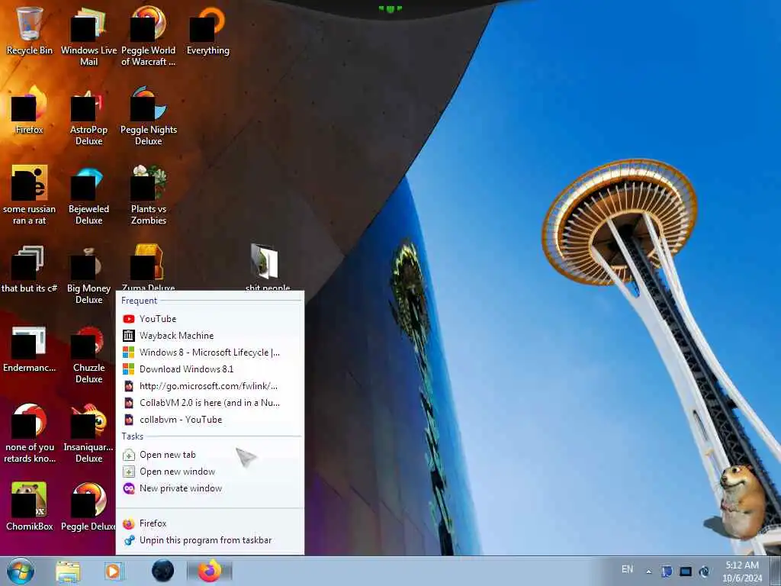Click the hamster figure on the desktop

742,502
